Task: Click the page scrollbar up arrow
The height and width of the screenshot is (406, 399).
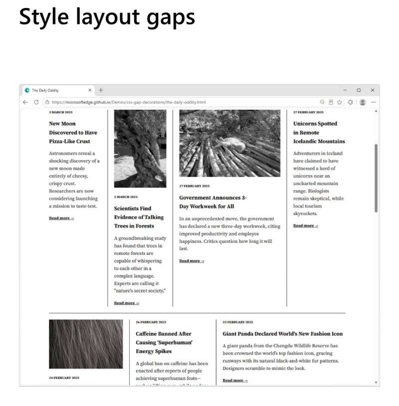Action: [376, 111]
